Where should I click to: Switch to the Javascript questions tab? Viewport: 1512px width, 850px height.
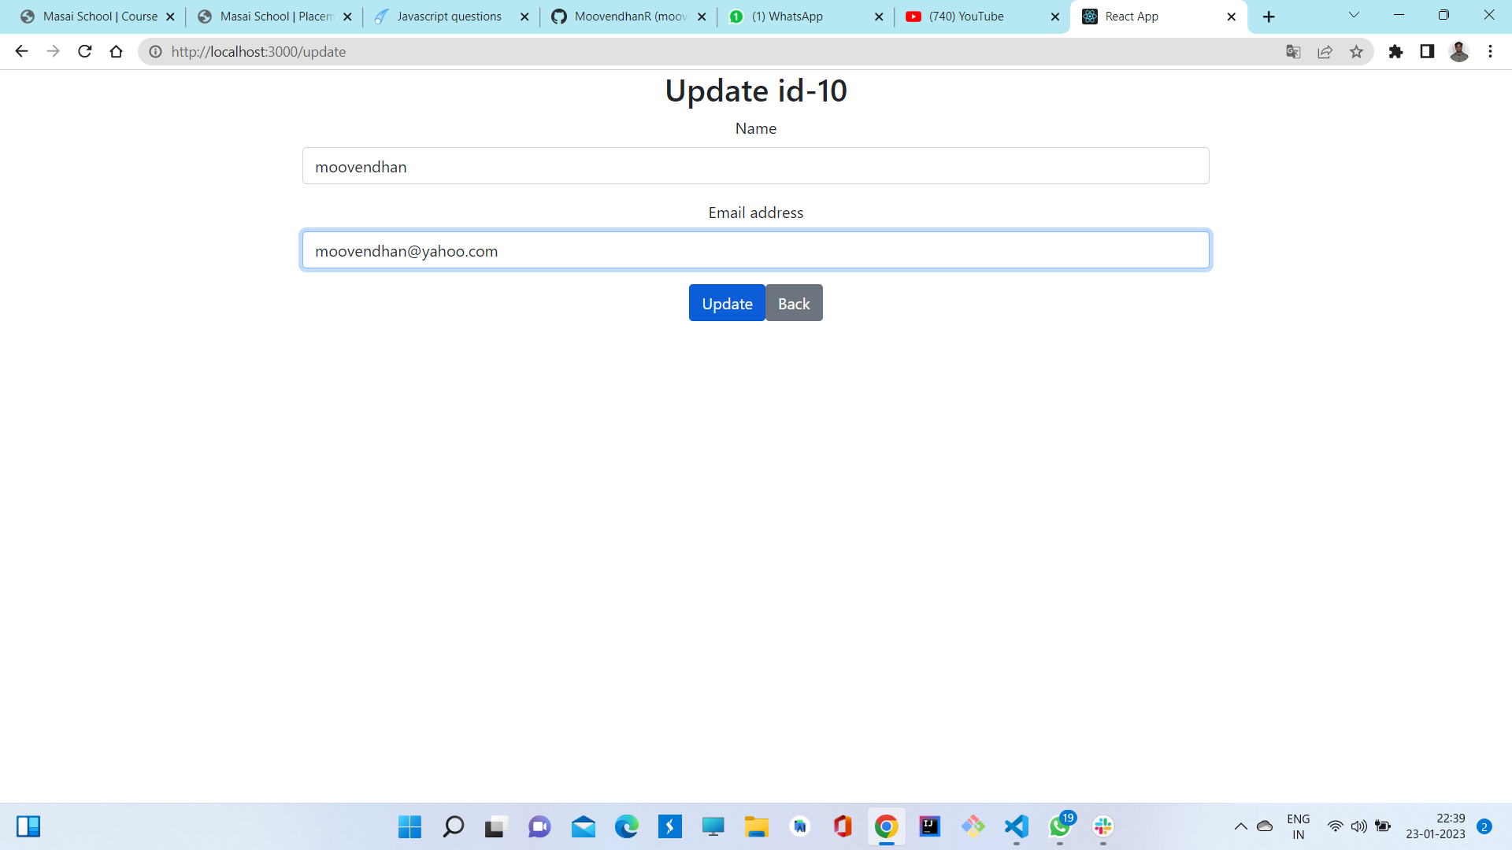point(449,16)
